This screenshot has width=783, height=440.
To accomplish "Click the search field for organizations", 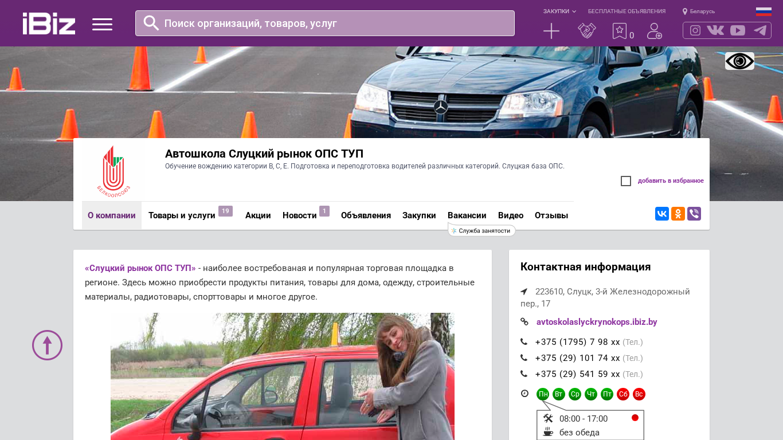I will click(325, 23).
